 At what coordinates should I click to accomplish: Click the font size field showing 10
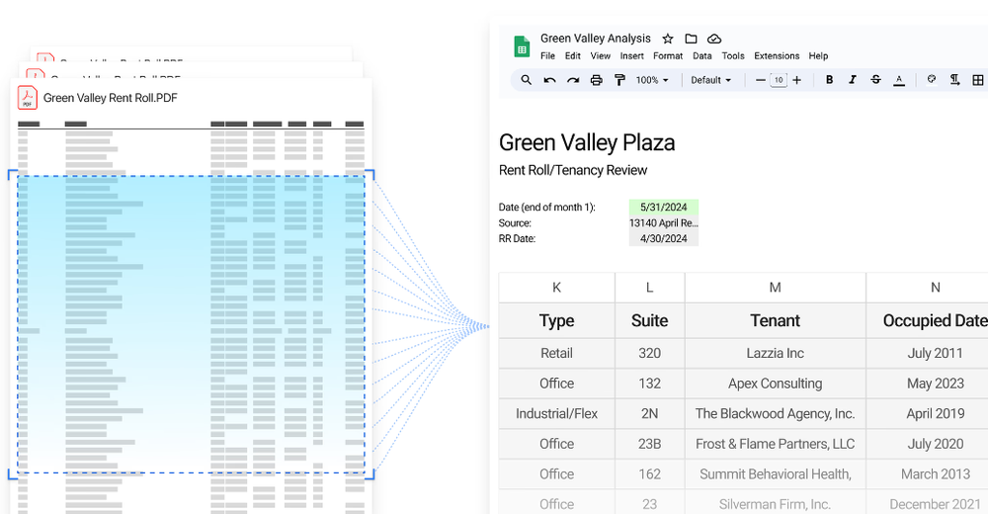tap(779, 80)
